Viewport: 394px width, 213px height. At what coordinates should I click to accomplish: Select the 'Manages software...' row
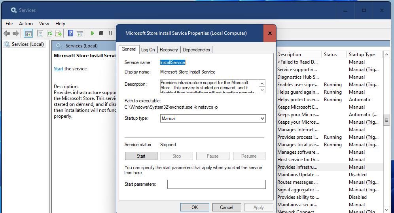click(330, 152)
